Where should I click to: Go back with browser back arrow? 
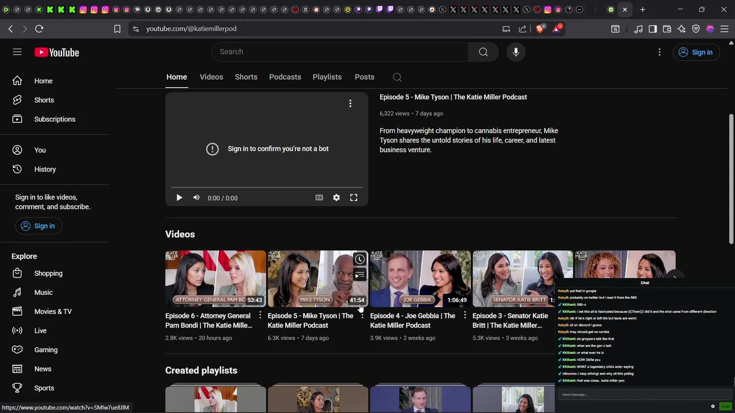click(10, 29)
